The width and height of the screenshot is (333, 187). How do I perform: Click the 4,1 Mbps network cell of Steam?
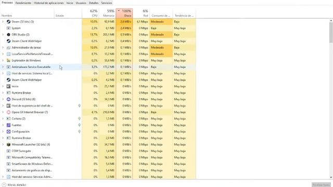click(x=141, y=22)
